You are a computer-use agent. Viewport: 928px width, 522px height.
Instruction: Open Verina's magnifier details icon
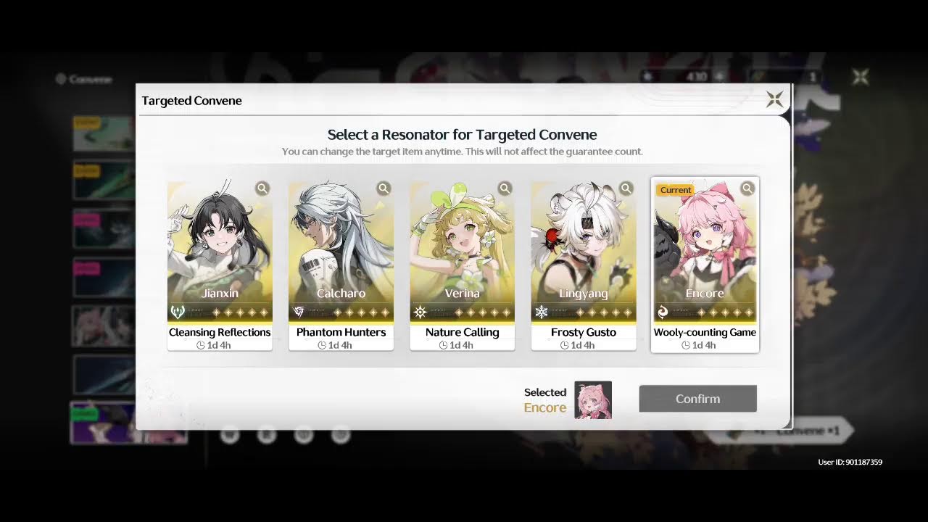click(505, 188)
